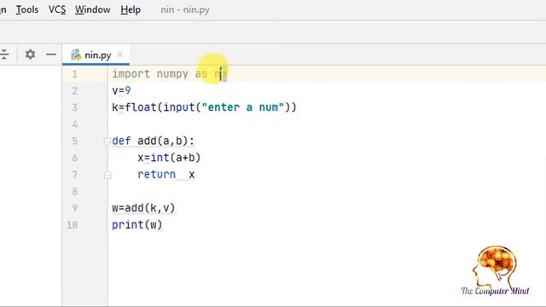Click the 'import numpy as' code text
Image resolution: width=546 pixels, height=307 pixels.
[160, 74]
